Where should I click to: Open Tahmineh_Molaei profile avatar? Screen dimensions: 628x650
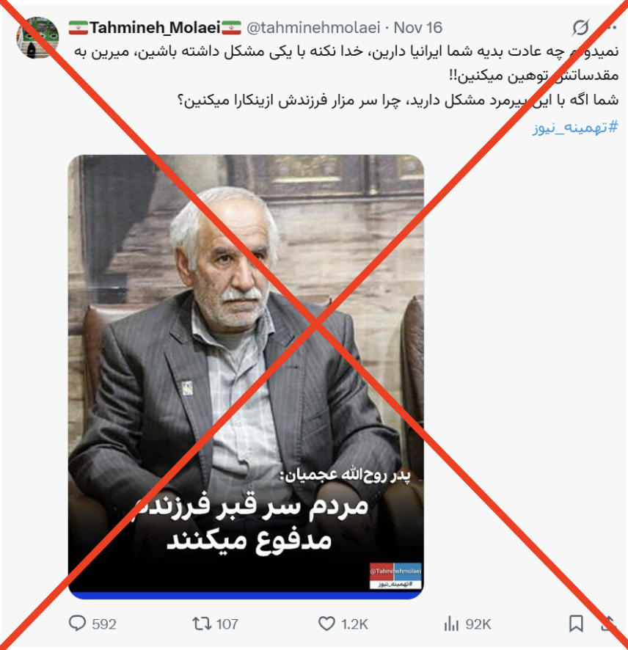click(x=37, y=37)
